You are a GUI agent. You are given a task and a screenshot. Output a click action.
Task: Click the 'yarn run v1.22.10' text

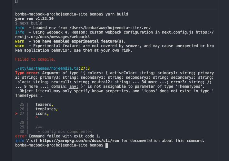click(34, 19)
